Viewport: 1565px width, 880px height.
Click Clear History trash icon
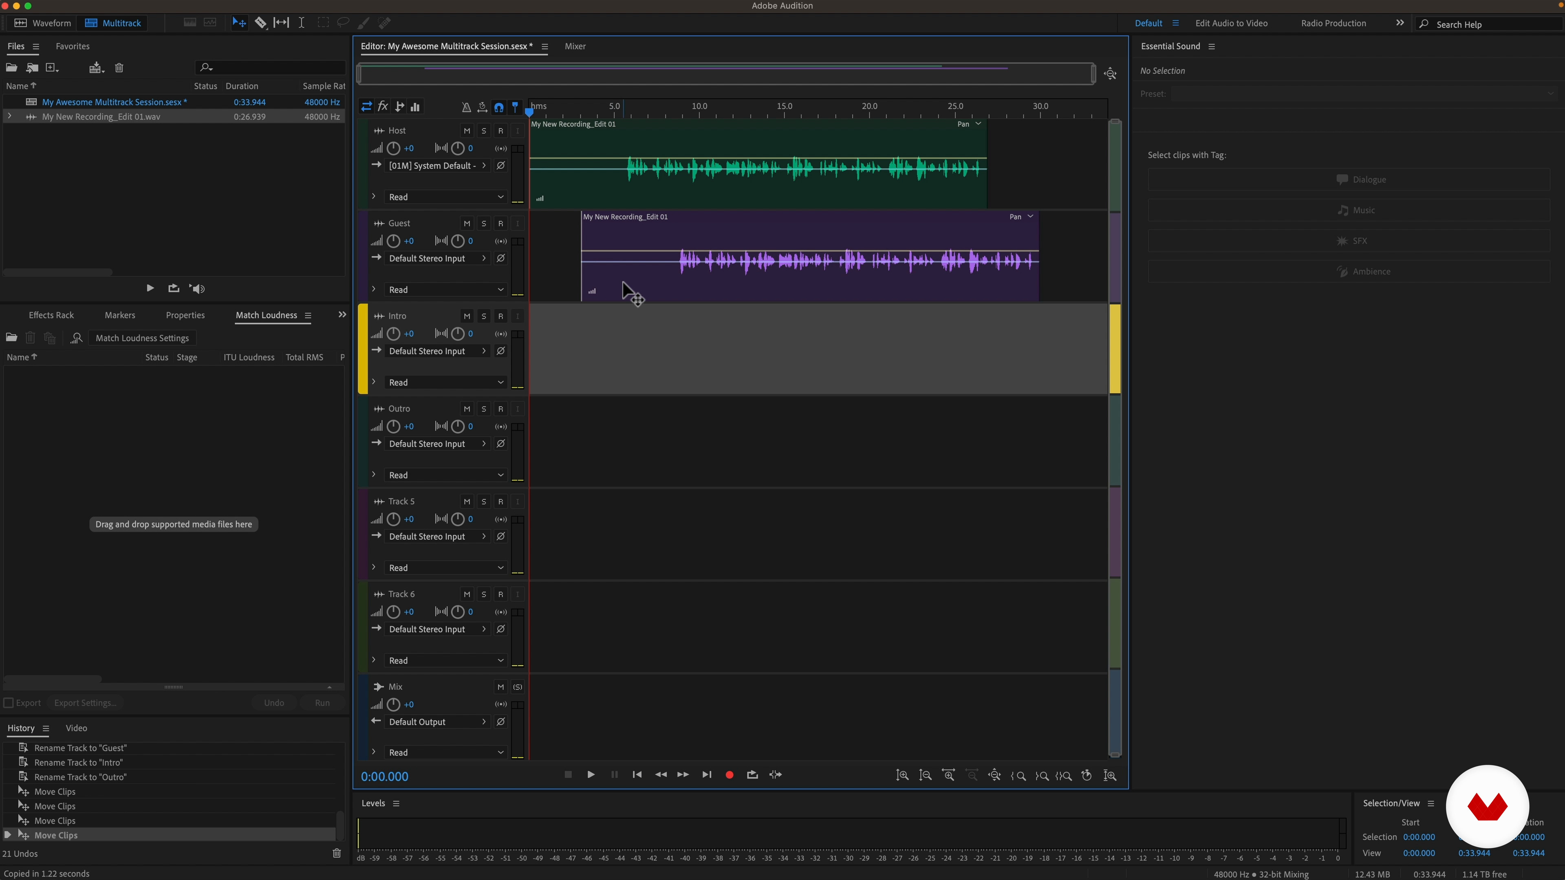[337, 854]
